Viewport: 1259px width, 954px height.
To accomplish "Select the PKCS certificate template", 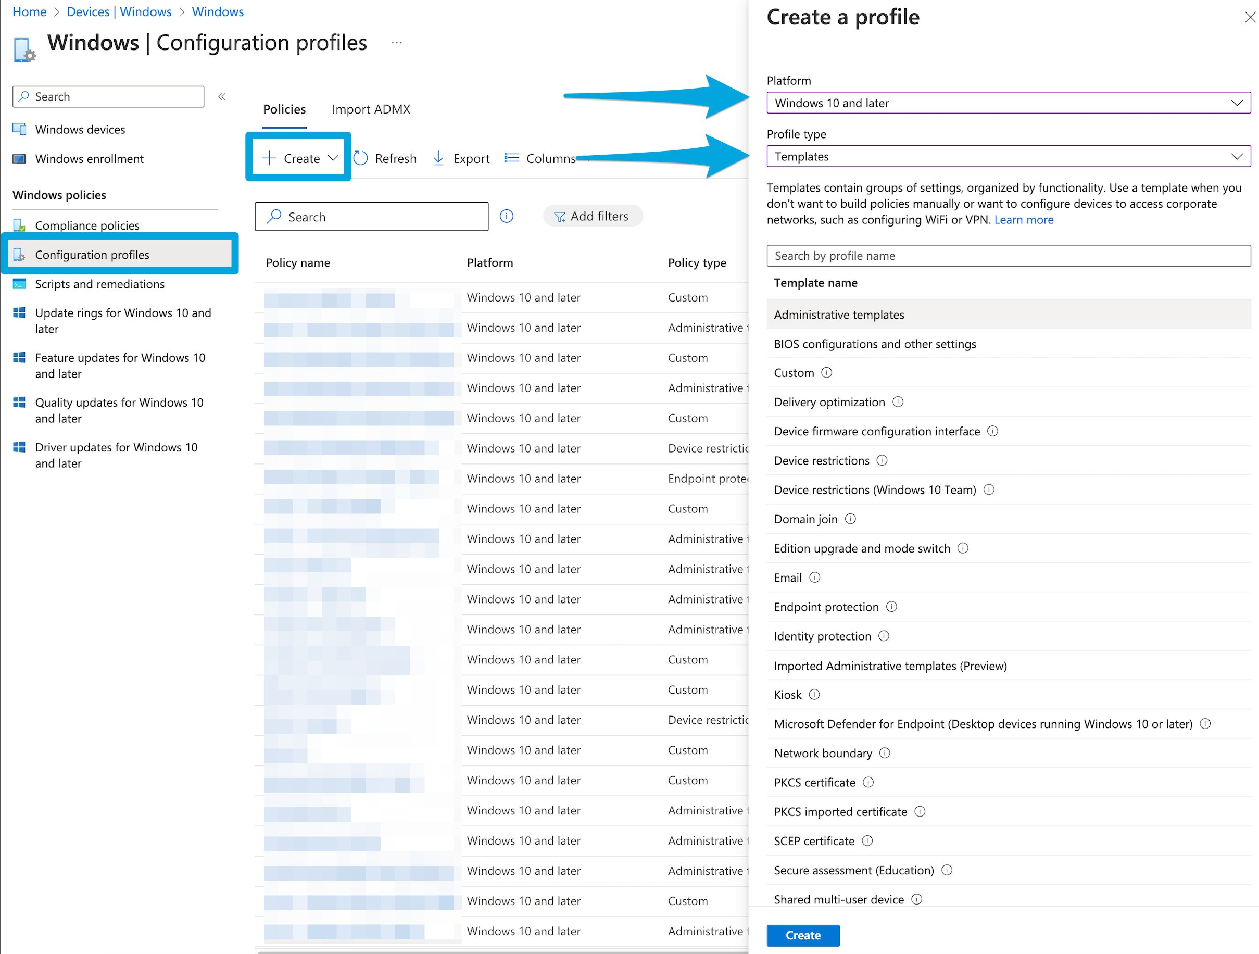I will [x=1009, y=782].
